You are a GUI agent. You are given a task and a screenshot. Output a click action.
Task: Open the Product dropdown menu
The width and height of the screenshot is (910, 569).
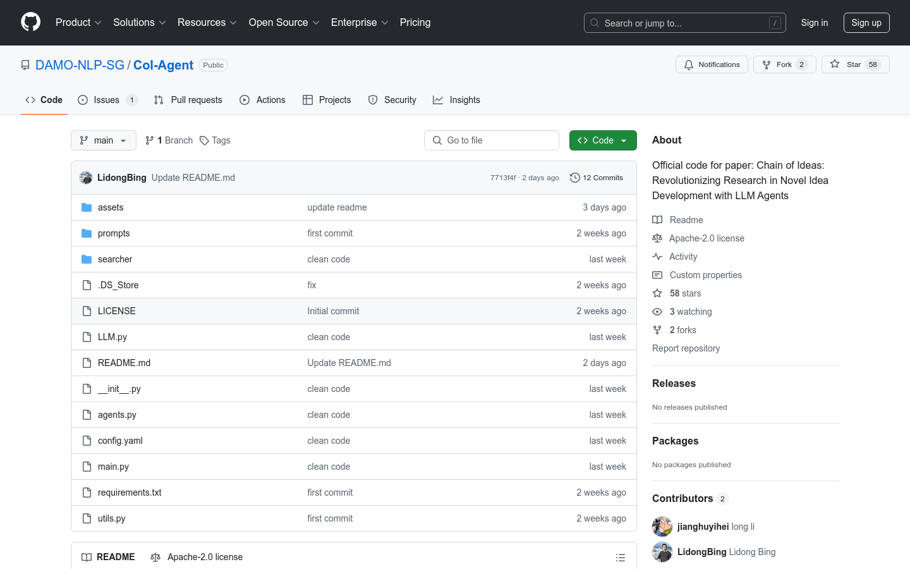[78, 22]
